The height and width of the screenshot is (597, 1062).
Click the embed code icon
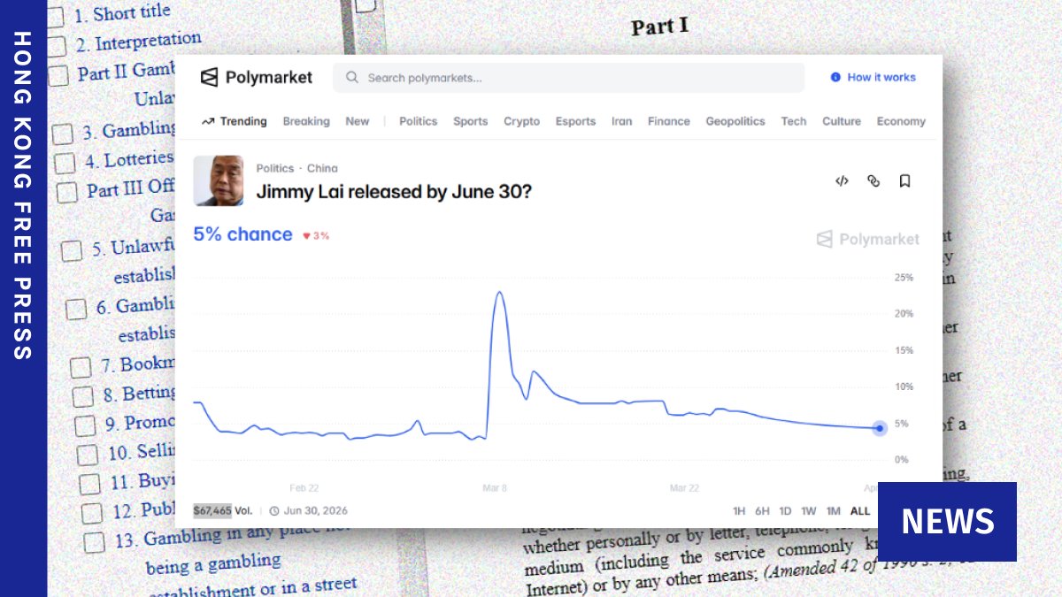[842, 181]
